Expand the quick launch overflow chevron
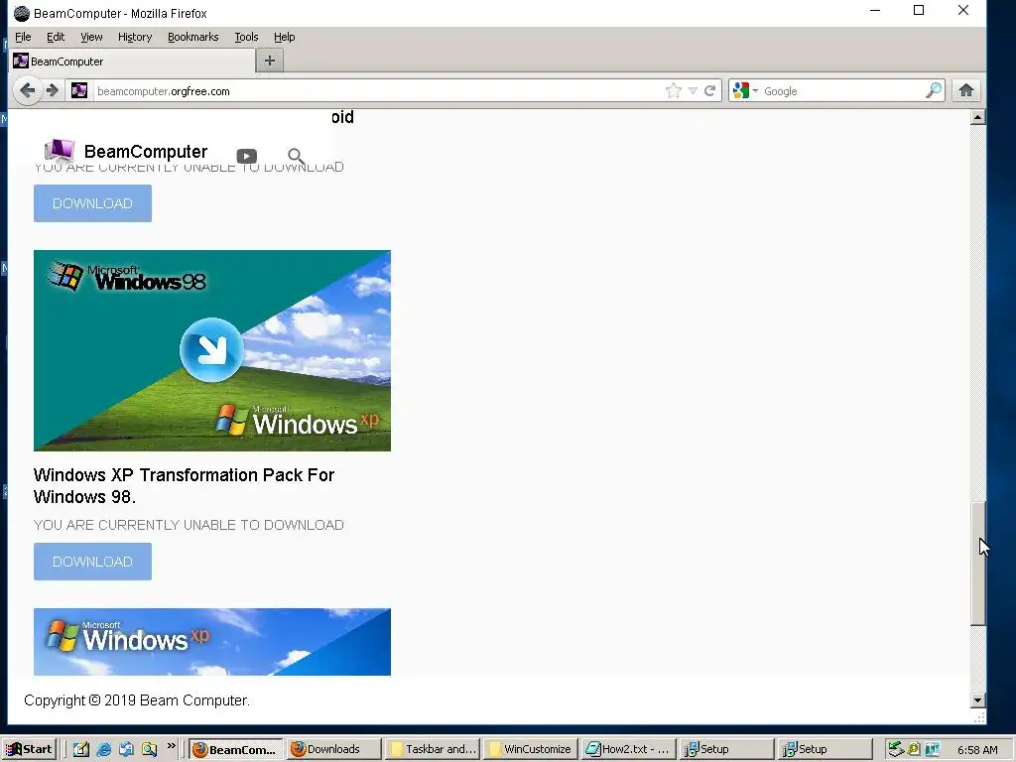Image resolution: width=1016 pixels, height=762 pixels. [171, 746]
